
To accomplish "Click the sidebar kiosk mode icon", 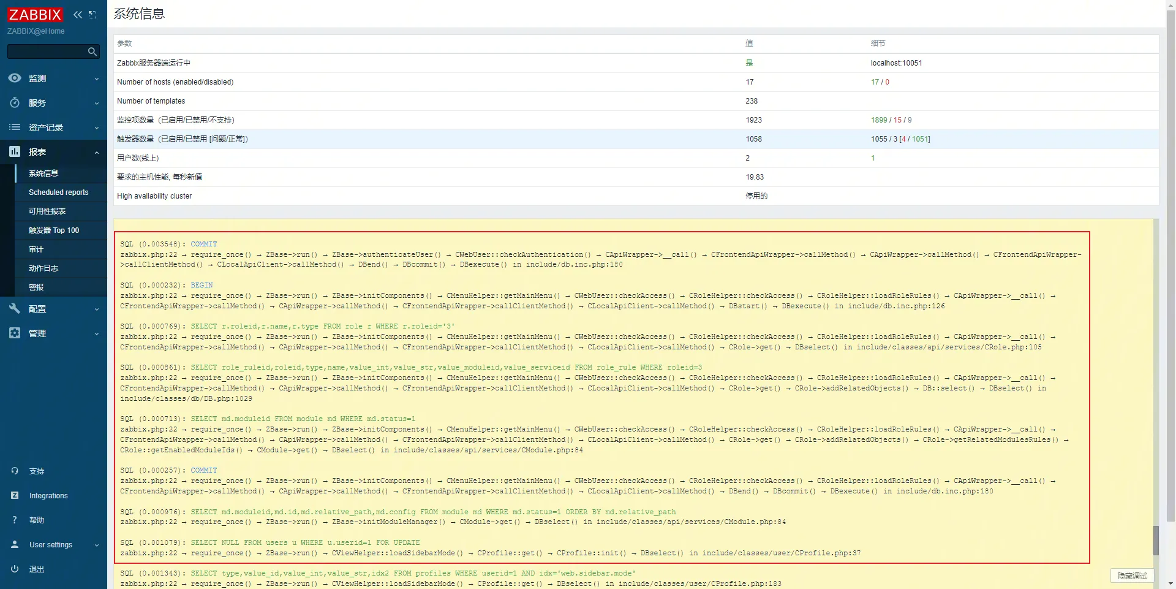I will pyautogui.click(x=92, y=15).
